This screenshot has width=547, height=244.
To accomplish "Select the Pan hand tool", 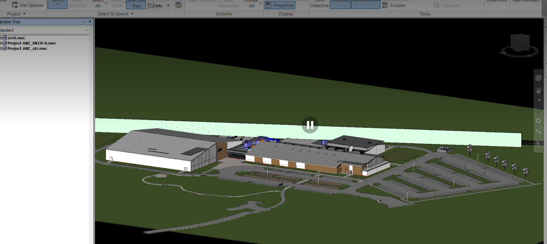I will tap(538, 90).
